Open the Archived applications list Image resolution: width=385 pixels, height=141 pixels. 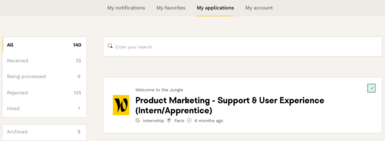[44, 132]
